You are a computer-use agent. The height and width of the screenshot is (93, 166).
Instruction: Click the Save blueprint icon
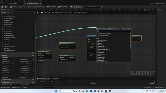tap(2, 7)
